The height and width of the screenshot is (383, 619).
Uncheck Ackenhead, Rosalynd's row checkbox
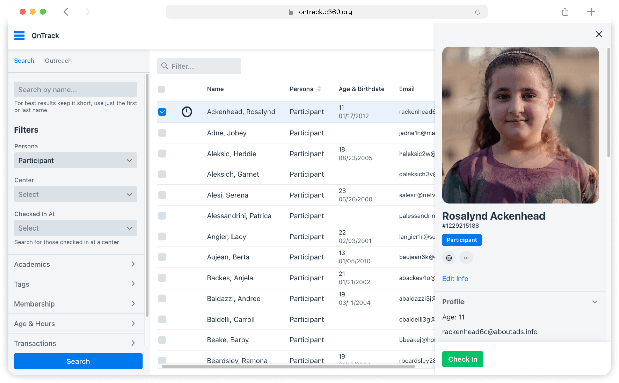pos(162,111)
